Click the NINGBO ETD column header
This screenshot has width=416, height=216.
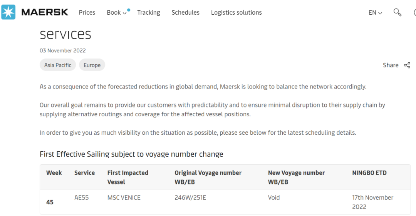(369, 173)
